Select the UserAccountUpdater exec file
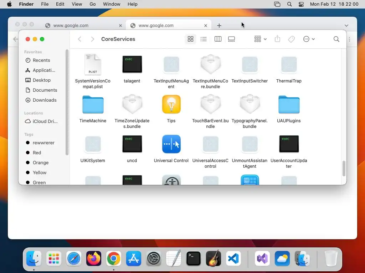This screenshot has width=365, height=273. (x=289, y=144)
